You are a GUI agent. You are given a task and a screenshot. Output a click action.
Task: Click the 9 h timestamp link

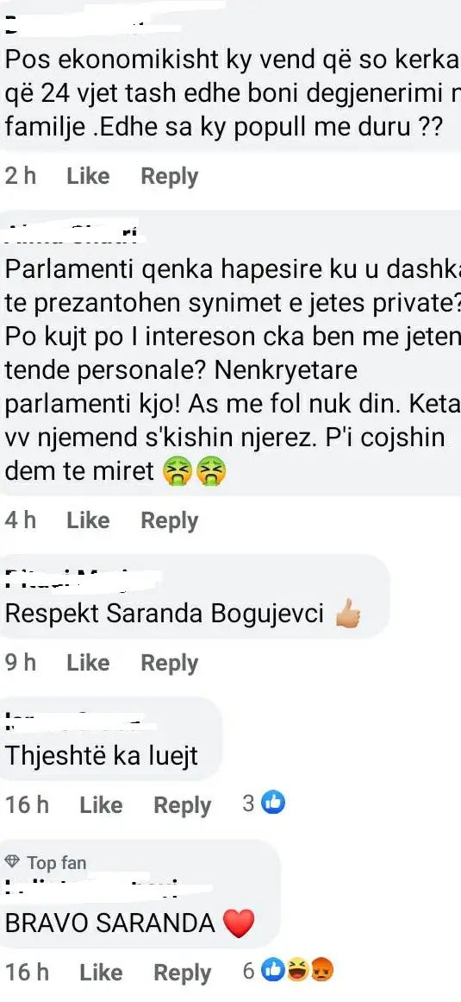21,663
